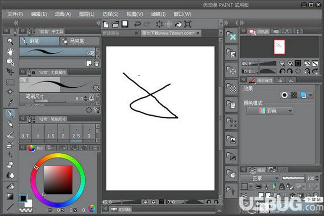The image size is (324, 216).
Task: Click the navigator canvas thumbnail
Action: coord(279,47)
